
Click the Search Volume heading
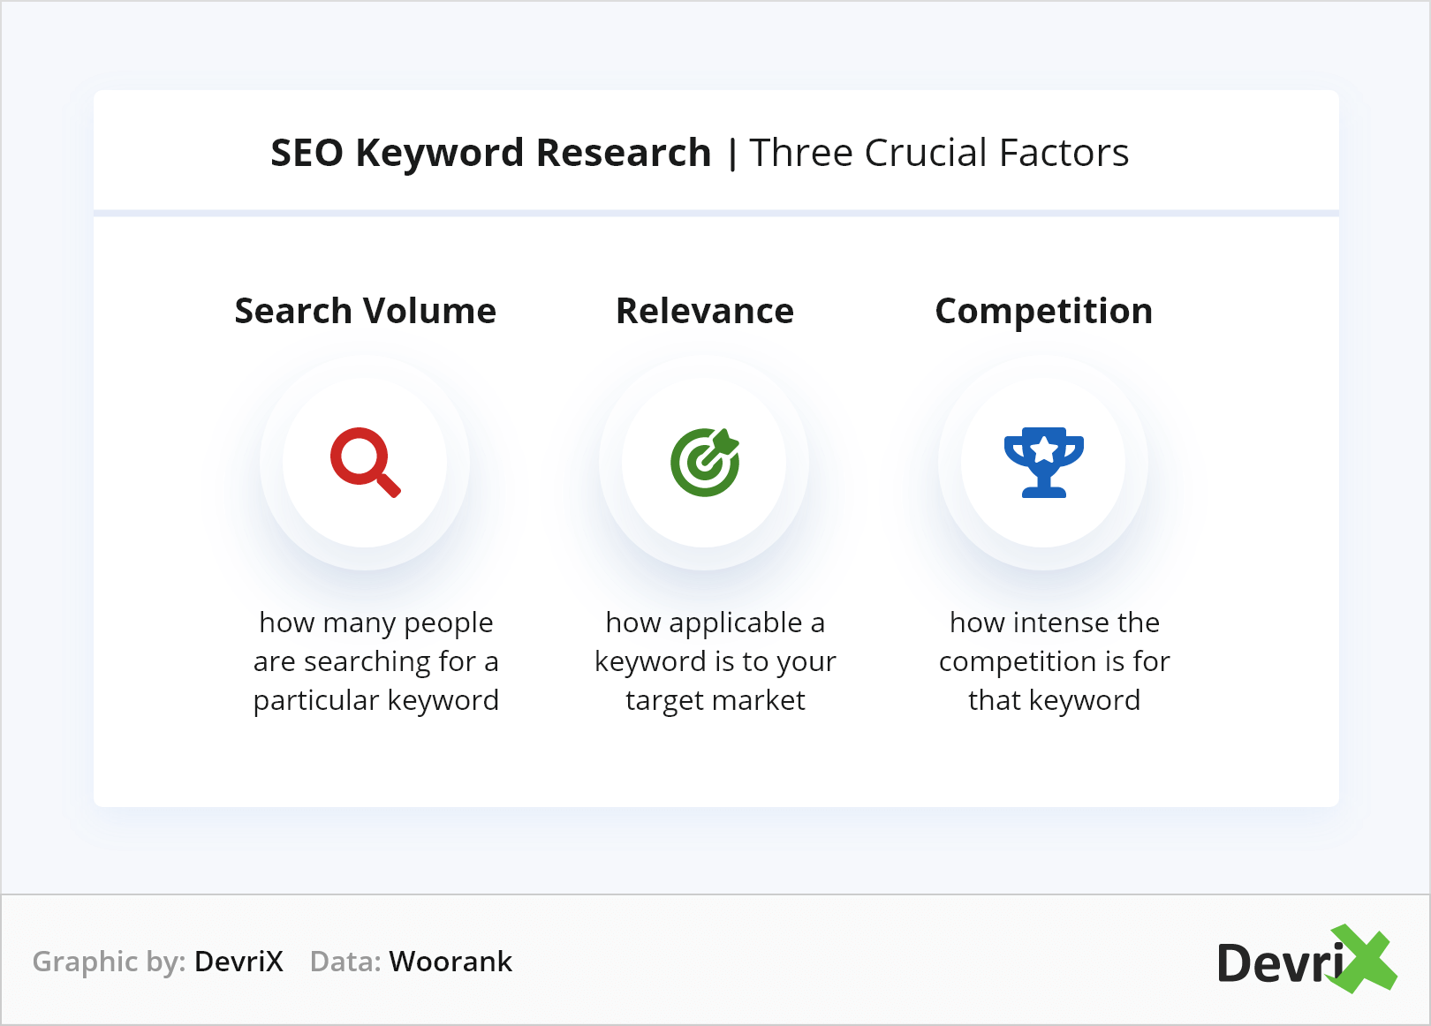pyautogui.click(x=365, y=311)
